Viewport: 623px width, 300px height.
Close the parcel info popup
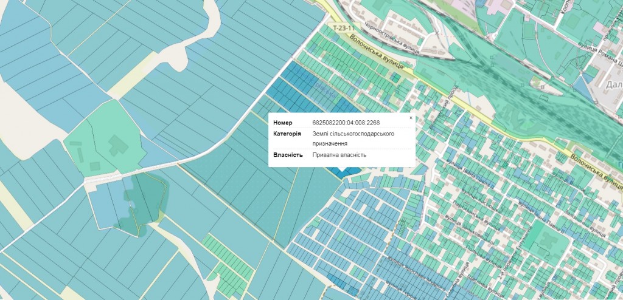tap(411, 117)
